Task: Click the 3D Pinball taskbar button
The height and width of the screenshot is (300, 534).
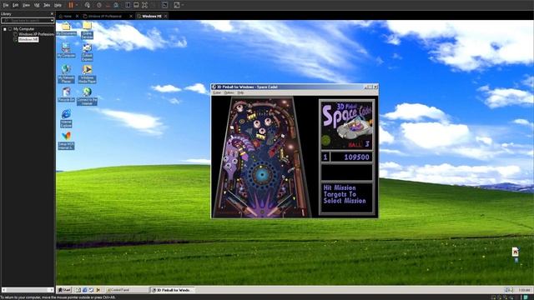Action: point(173,290)
